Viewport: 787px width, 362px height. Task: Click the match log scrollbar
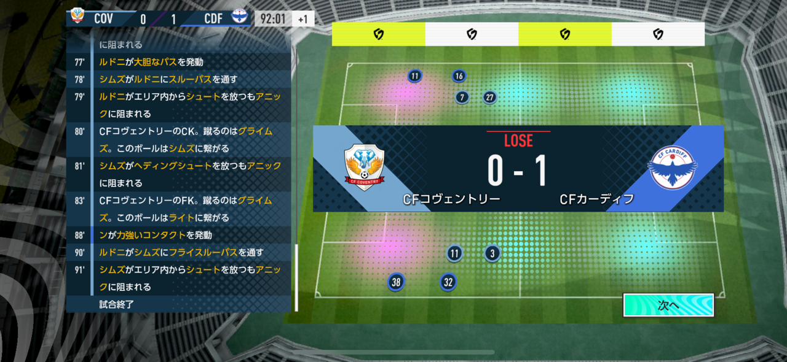pos(296,277)
